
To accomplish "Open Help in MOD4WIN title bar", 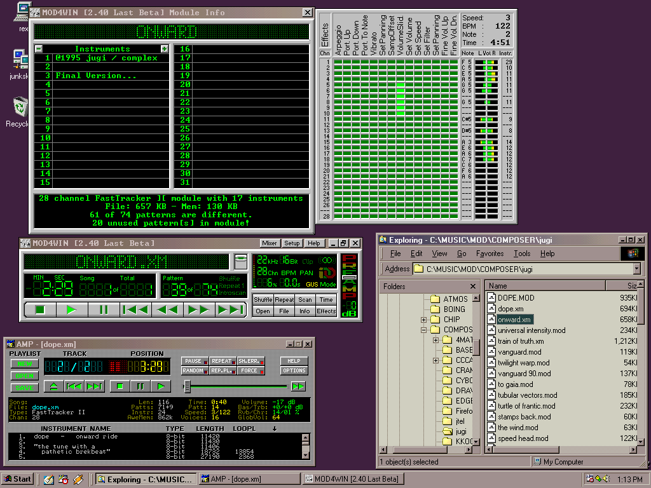I will pos(314,243).
